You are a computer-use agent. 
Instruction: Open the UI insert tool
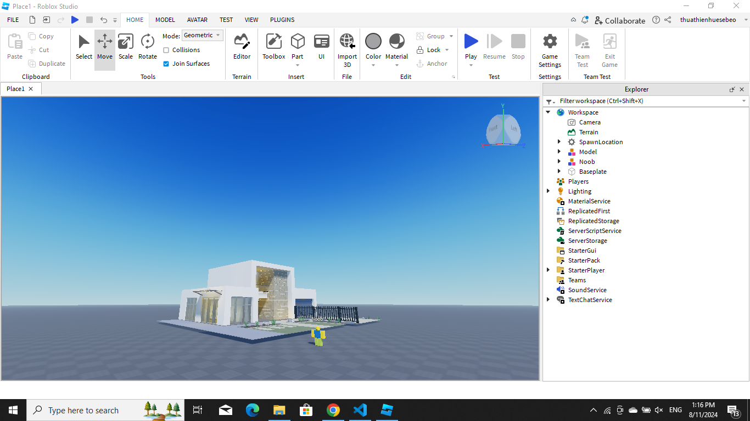(321, 47)
